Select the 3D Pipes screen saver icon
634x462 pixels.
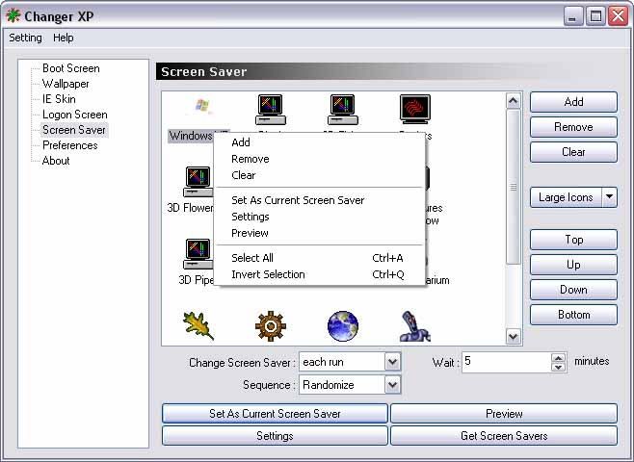click(x=198, y=254)
